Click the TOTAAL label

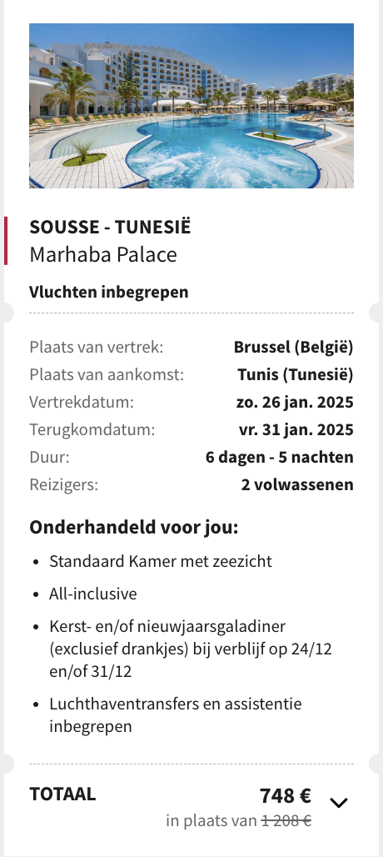click(x=62, y=794)
